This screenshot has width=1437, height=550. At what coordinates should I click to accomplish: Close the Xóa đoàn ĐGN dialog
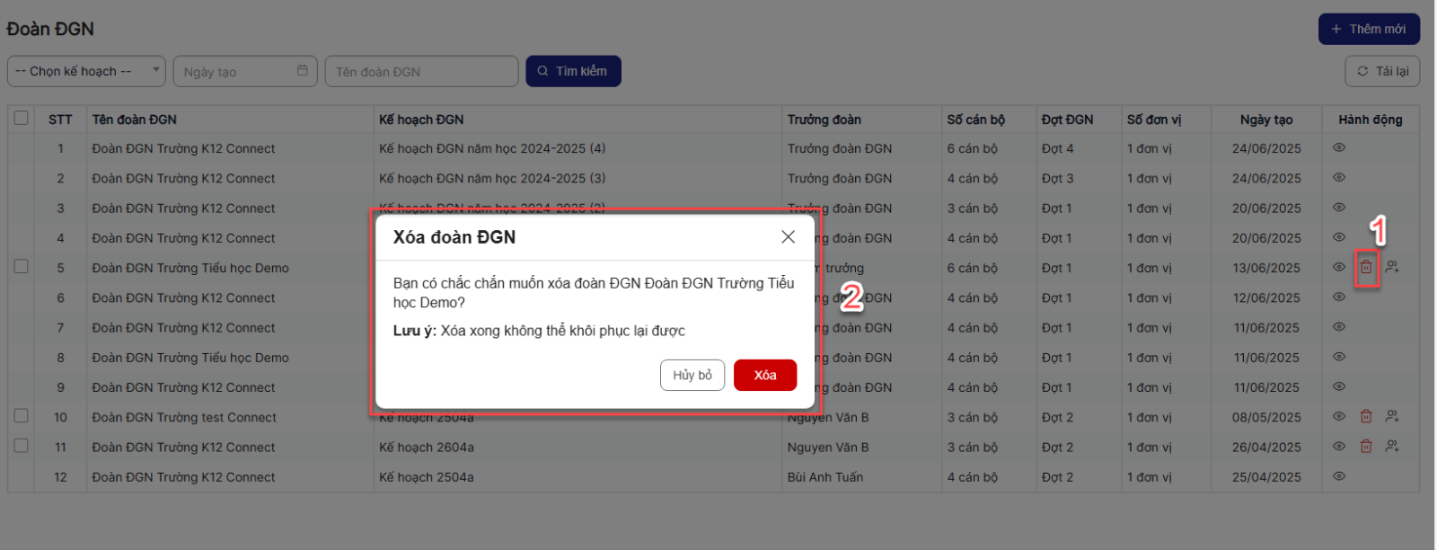[x=788, y=237]
